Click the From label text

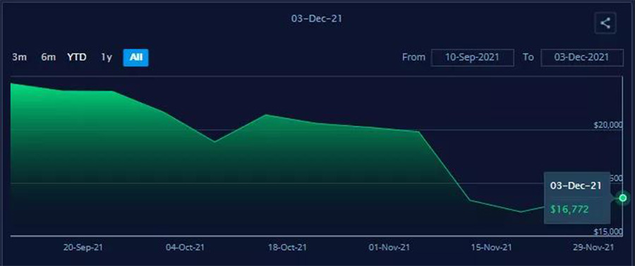coord(413,57)
